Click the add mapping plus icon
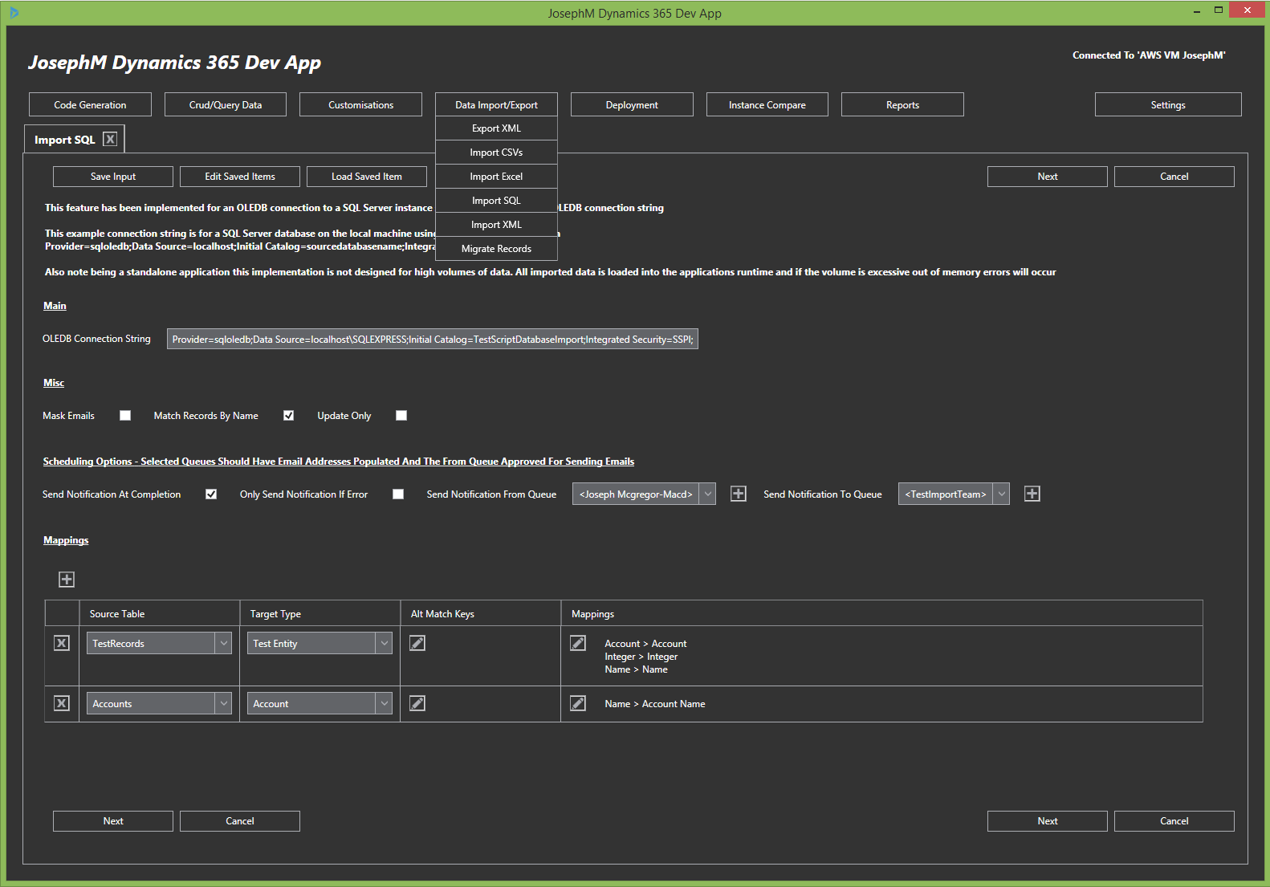 click(x=67, y=580)
